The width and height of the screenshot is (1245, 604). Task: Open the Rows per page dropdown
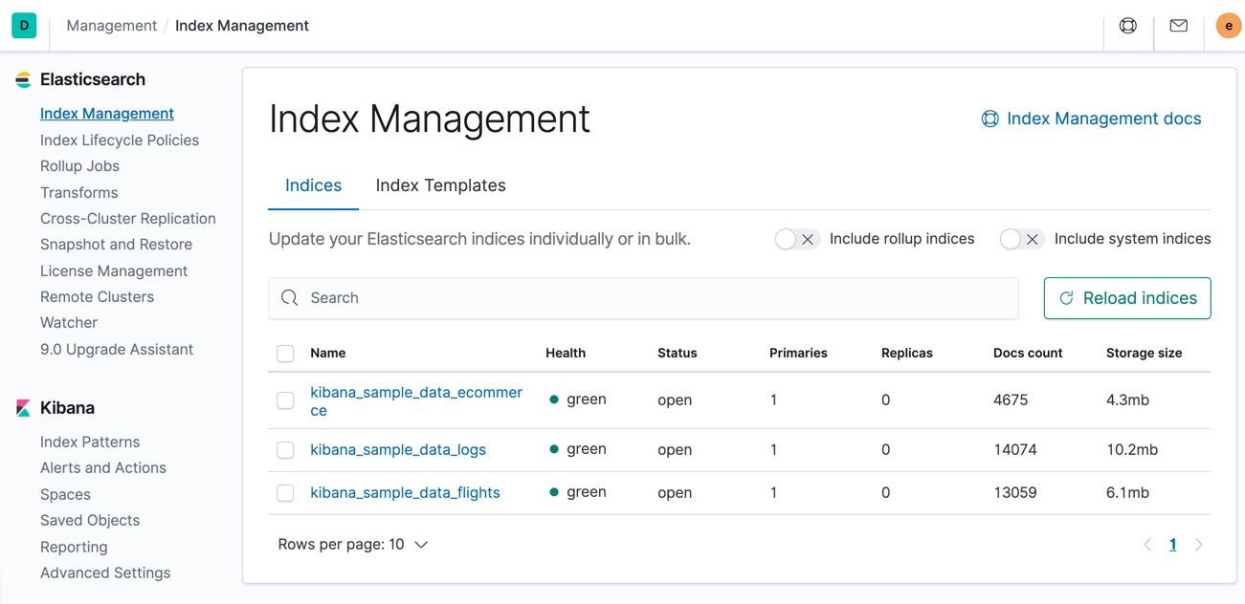(350, 543)
